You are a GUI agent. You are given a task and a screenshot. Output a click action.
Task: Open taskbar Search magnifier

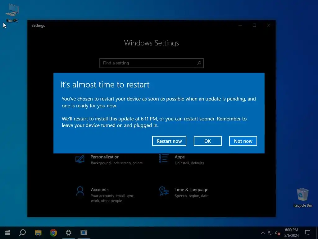(22, 233)
